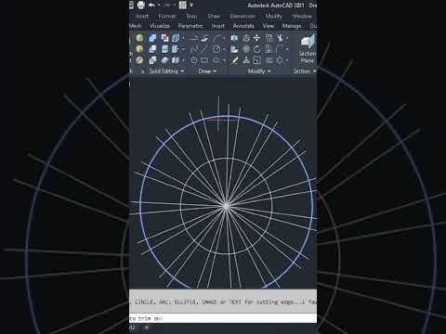
Task: Open the Undo history dropdown arrow
Action: coord(159,5)
